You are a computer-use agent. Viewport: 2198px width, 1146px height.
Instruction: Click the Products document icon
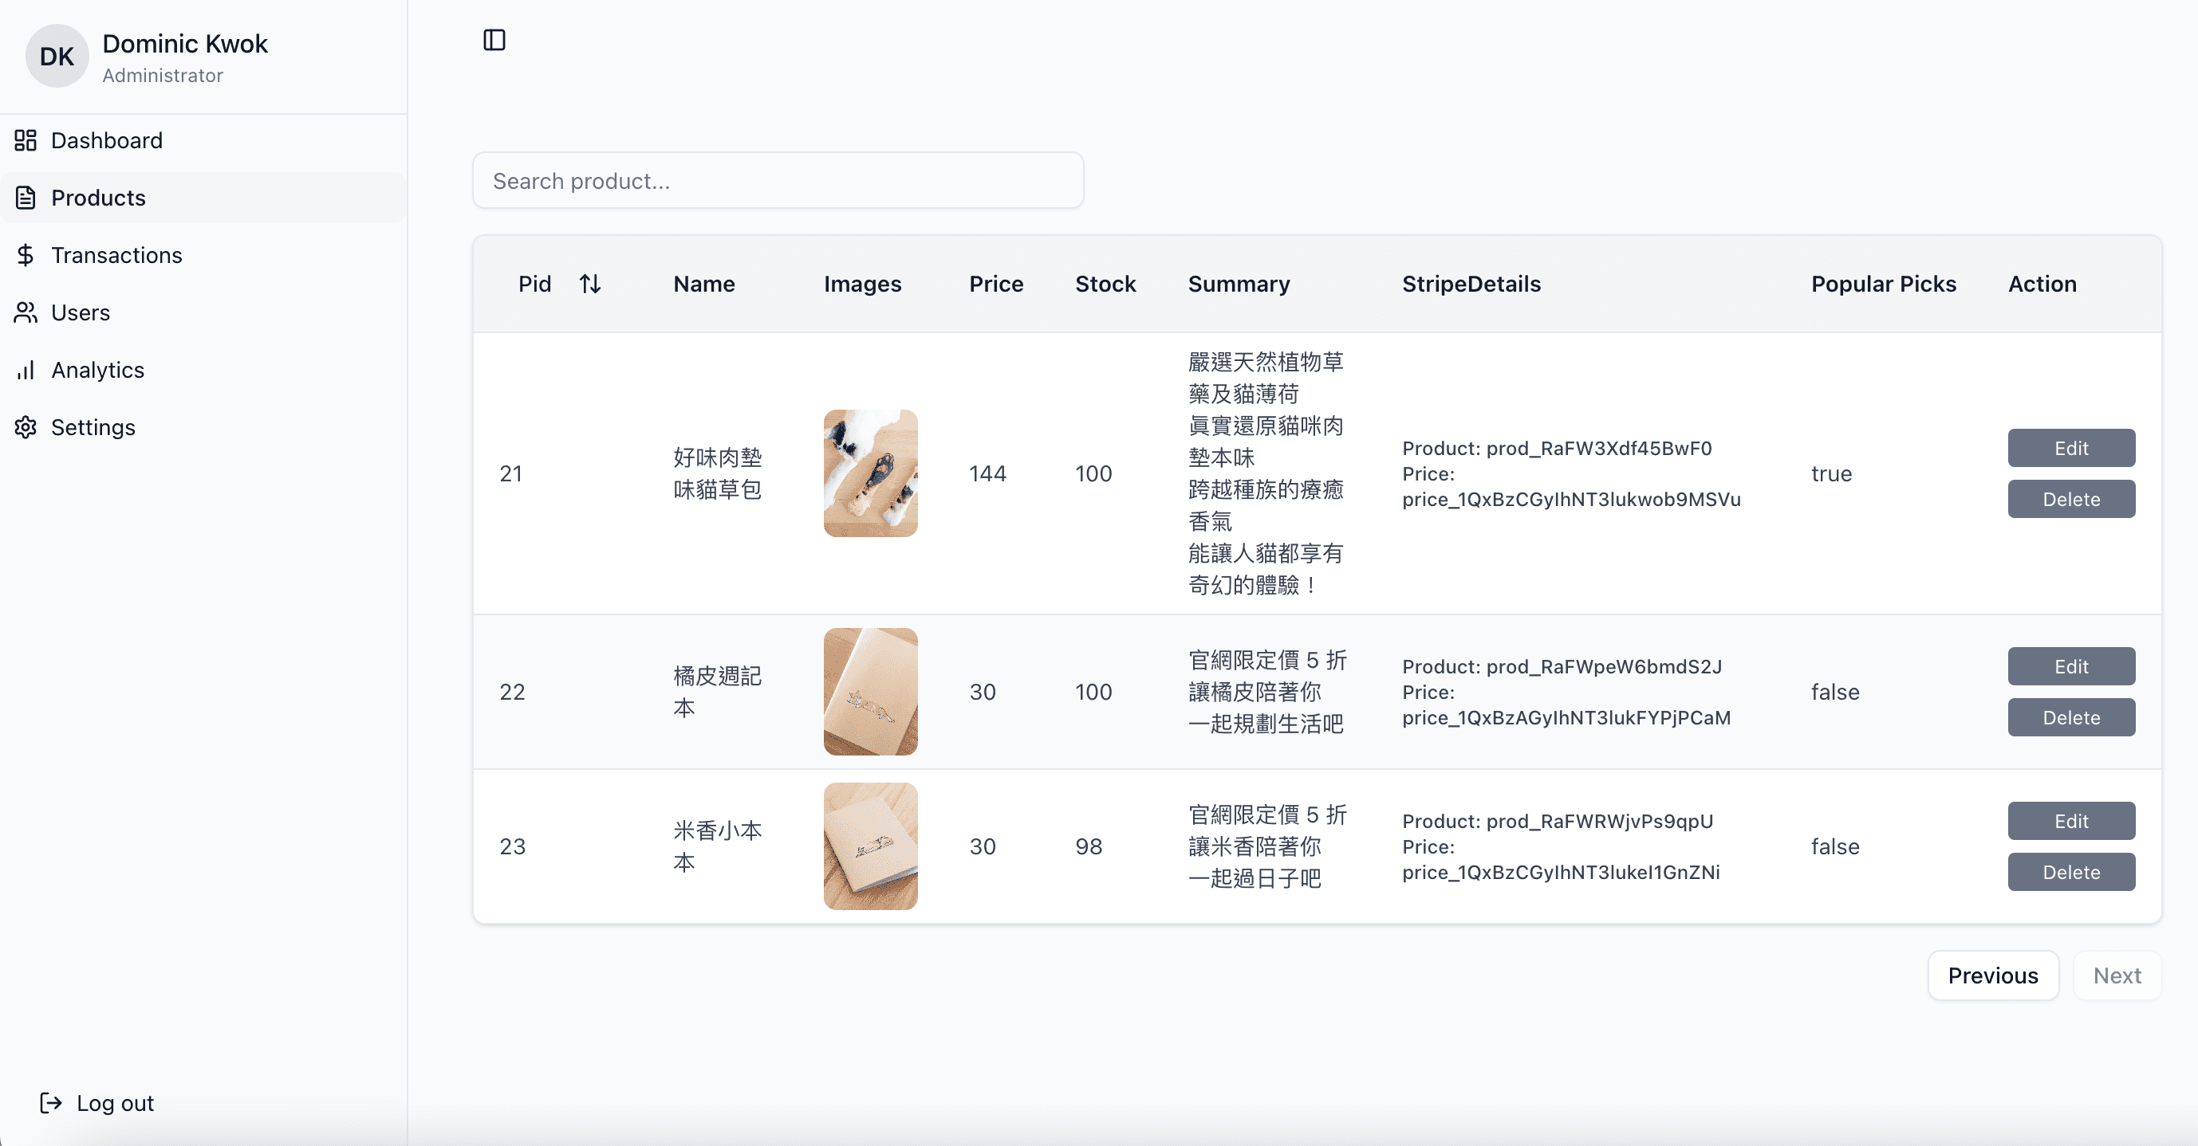(26, 198)
